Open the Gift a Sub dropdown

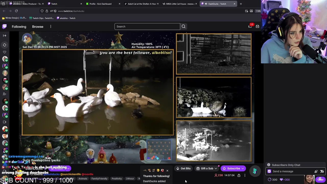(207, 168)
